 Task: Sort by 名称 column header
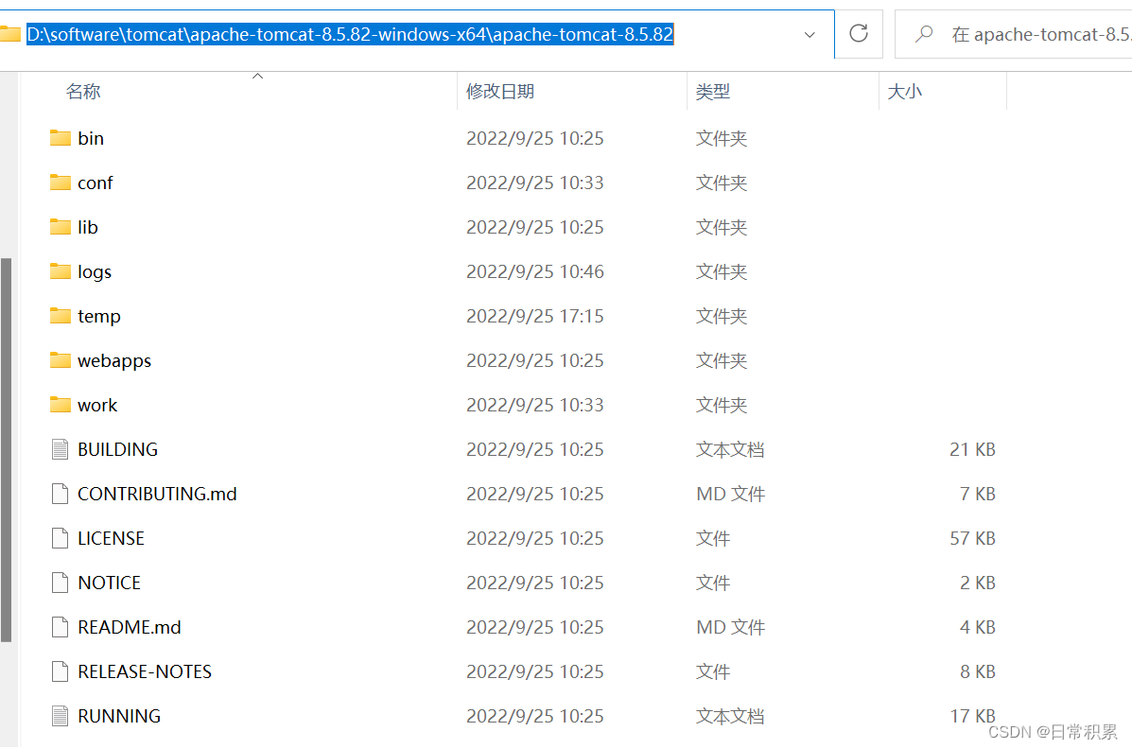coord(84,92)
